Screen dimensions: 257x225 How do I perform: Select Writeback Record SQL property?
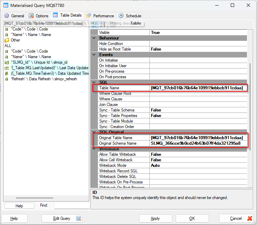pos(173,171)
